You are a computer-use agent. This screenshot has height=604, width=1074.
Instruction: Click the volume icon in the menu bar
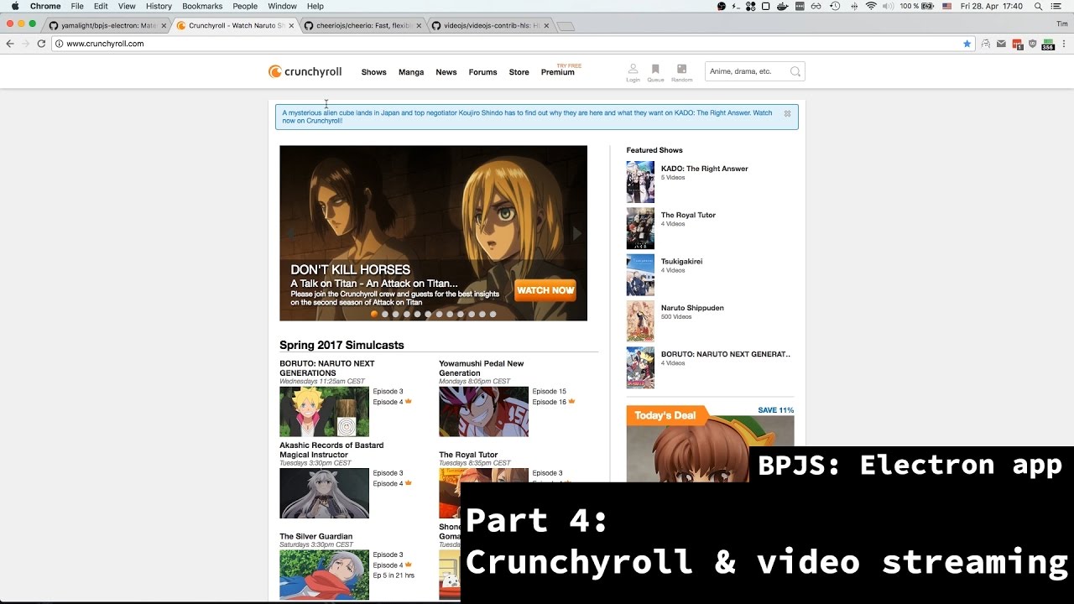click(x=887, y=6)
